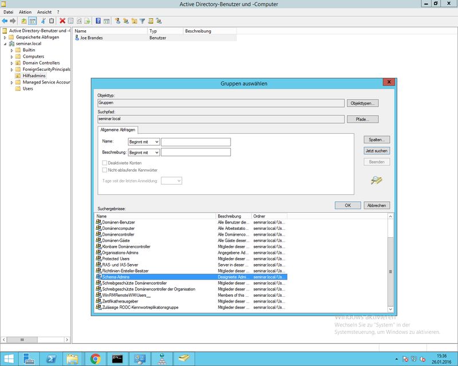458x366 pixels.
Task: Launch PowerShell from the taskbar
Action: click(x=50, y=359)
